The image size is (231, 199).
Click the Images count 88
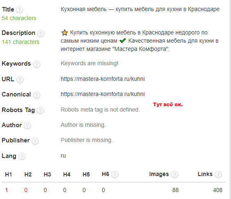click(175, 190)
